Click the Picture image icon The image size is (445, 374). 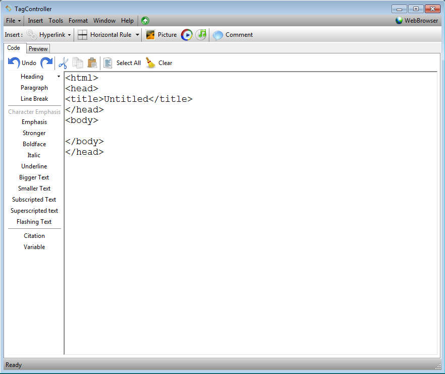[x=150, y=35]
